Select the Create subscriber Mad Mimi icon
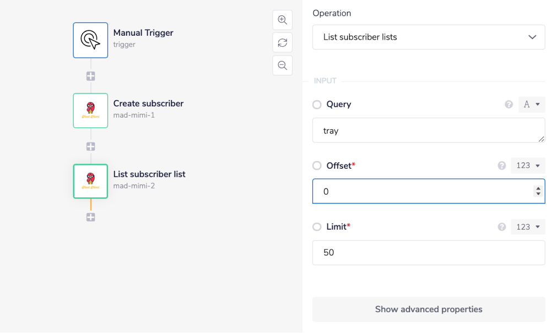551x333 pixels. pos(90,110)
